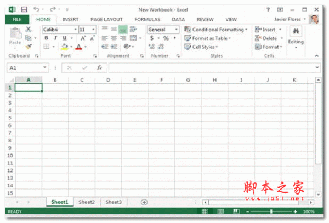Open Conditional Formatting menu
Screen dimensions: 329x223
coord(216,30)
